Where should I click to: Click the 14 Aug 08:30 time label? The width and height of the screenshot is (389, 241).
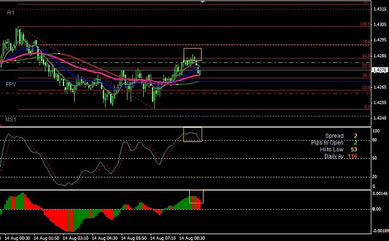(x=192, y=238)
